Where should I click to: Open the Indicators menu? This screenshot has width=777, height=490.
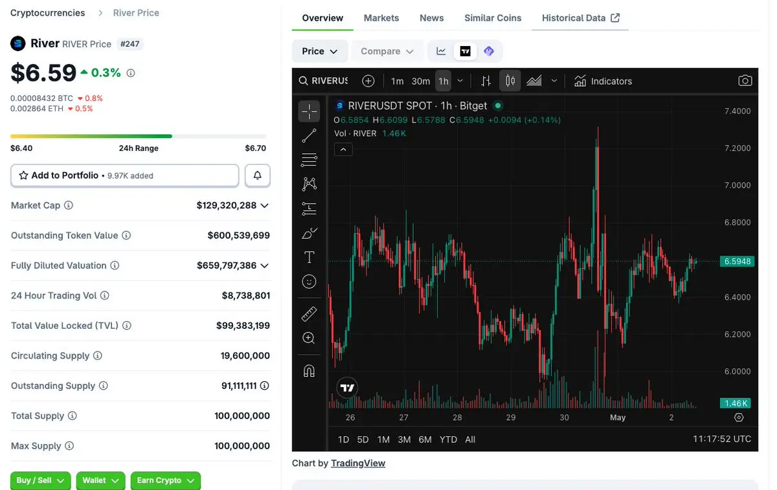pos(603,81)
